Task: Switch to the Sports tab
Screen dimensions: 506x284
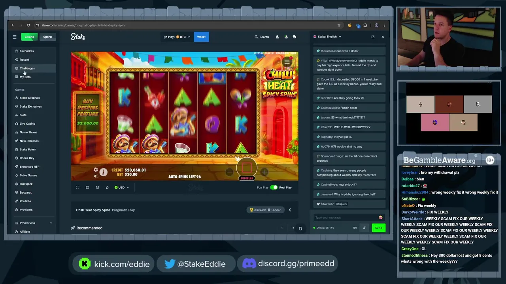Action: pyautogui.click(x=47, y=37)
